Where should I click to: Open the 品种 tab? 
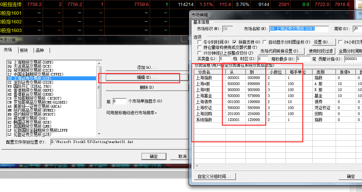coord(40,50)
